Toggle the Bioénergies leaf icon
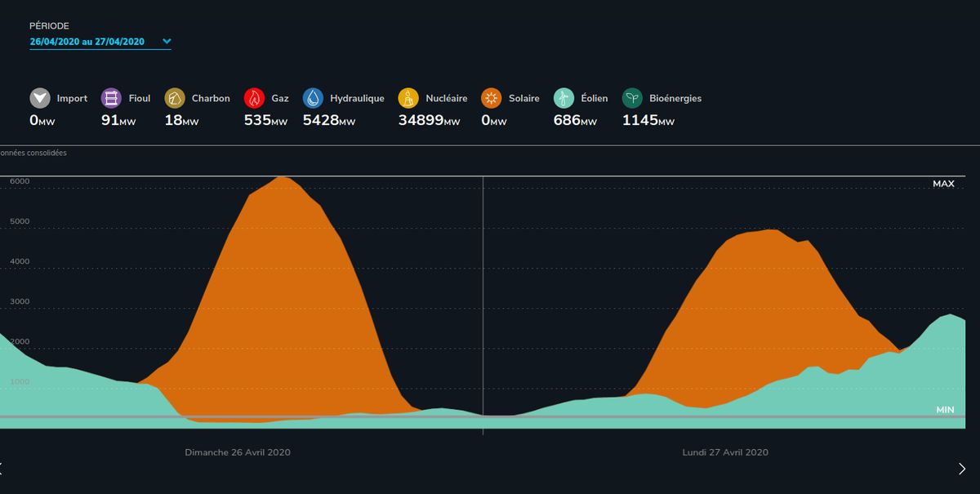Image resolution: width=980 pixels, height=494 pixels. [632, 99]
